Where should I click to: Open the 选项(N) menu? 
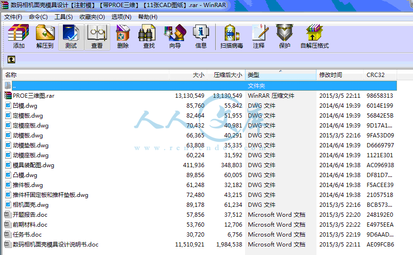click(x=121, y=17)
